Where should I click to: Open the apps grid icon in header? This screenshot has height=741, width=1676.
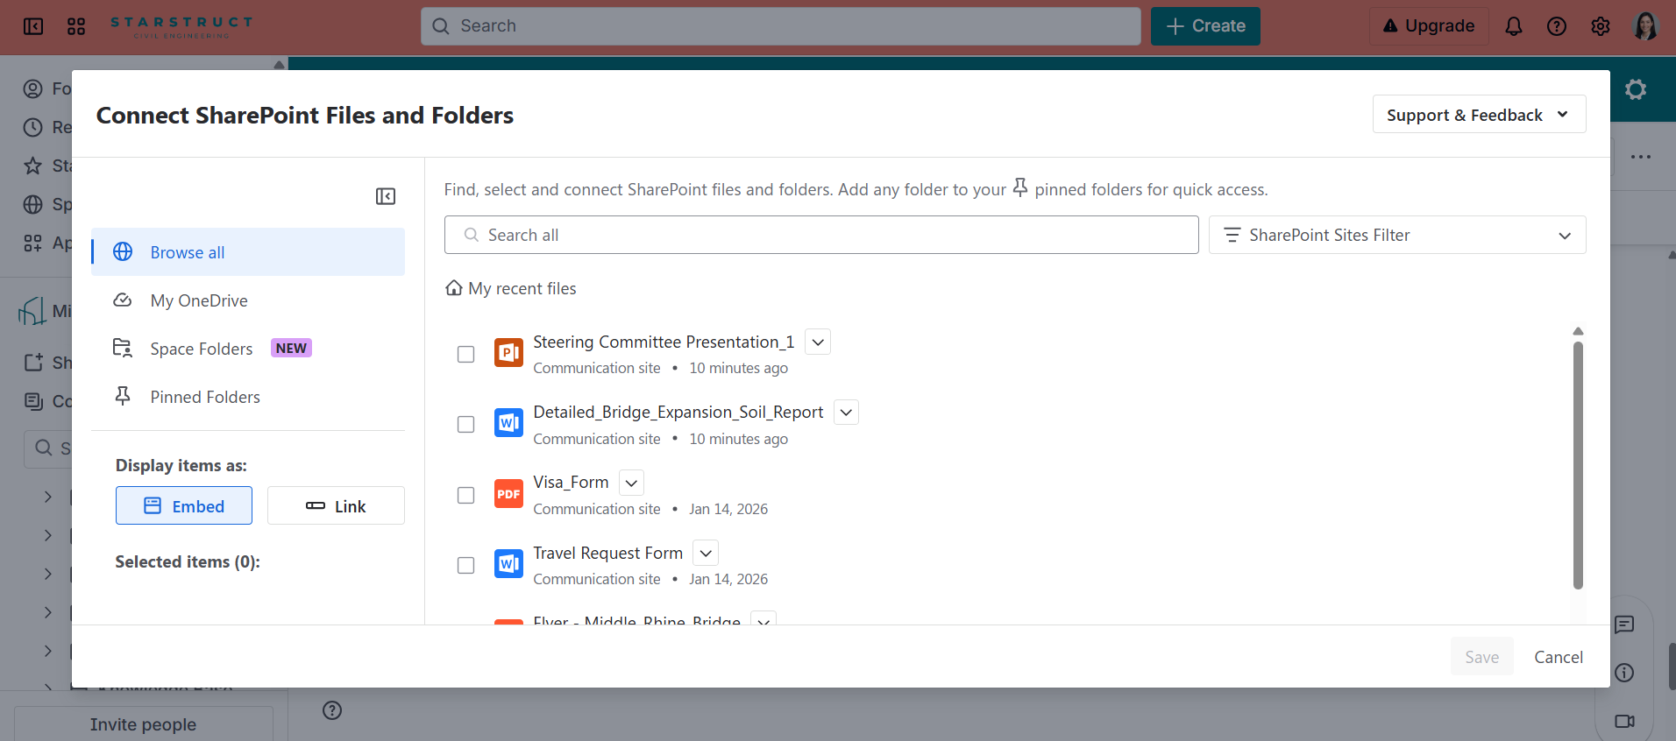point(76,26)
